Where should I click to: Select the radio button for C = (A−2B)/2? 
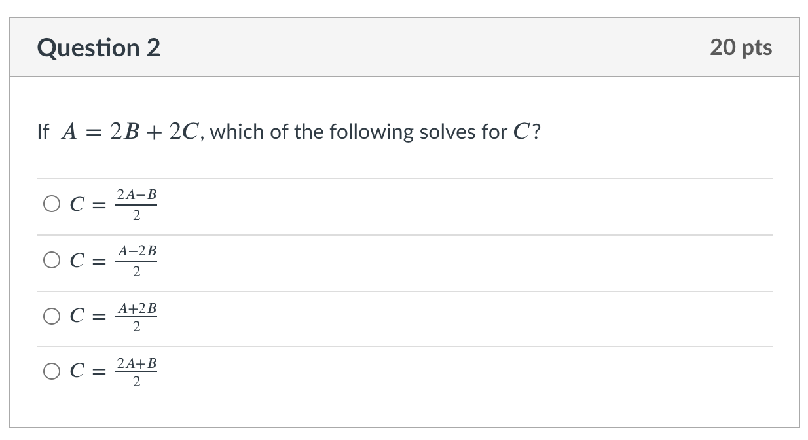pos(51,259)
